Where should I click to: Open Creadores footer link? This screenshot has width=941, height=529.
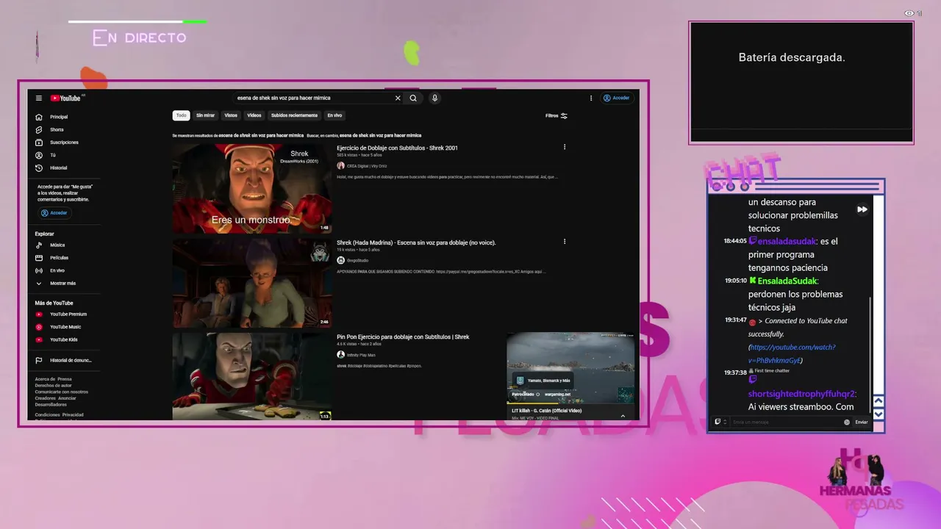tap(45, 397)
